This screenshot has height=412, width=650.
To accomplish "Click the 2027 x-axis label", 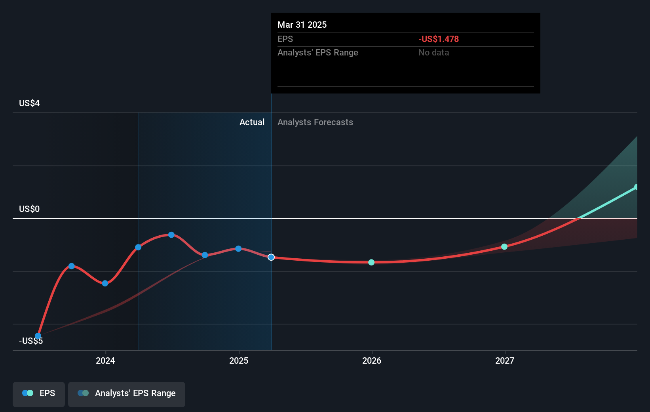I will click(x=505, y=360).
